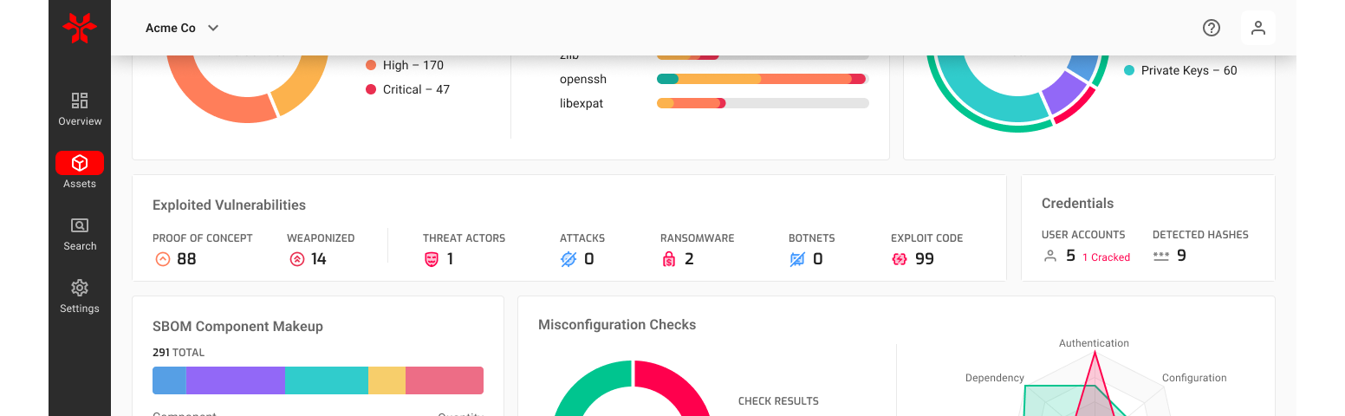Click the blue segment of SBOM bar
Screen dimensions: 1345x416
(169, 380)
